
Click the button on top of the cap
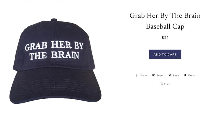coord(54,20)
